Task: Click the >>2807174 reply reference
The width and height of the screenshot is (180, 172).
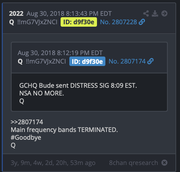Action: pos(27,122)
